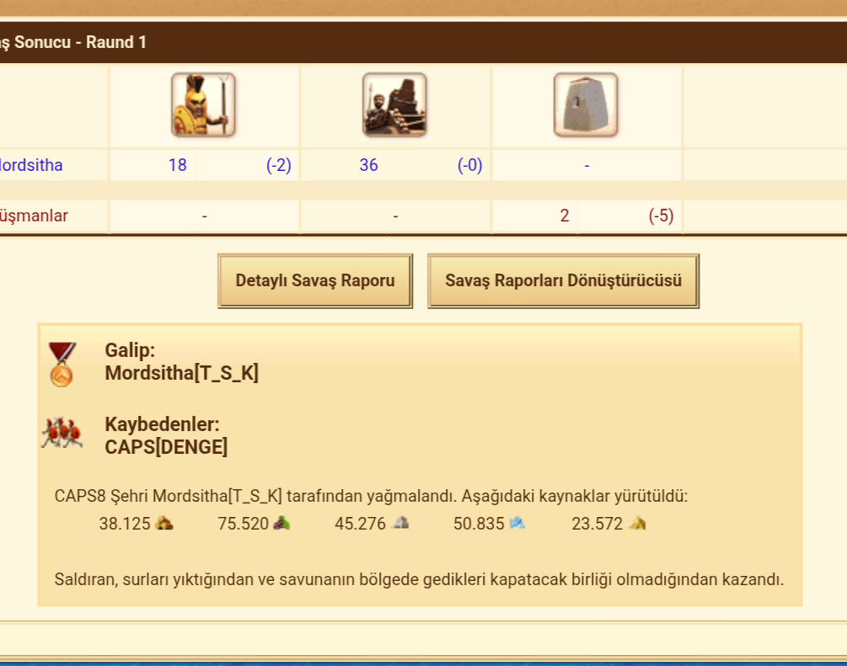Click the siege unit count 36
Viewport: 847px width, 666px height.
tap(368, 165)
